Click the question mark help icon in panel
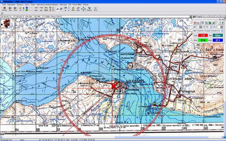 222,23
